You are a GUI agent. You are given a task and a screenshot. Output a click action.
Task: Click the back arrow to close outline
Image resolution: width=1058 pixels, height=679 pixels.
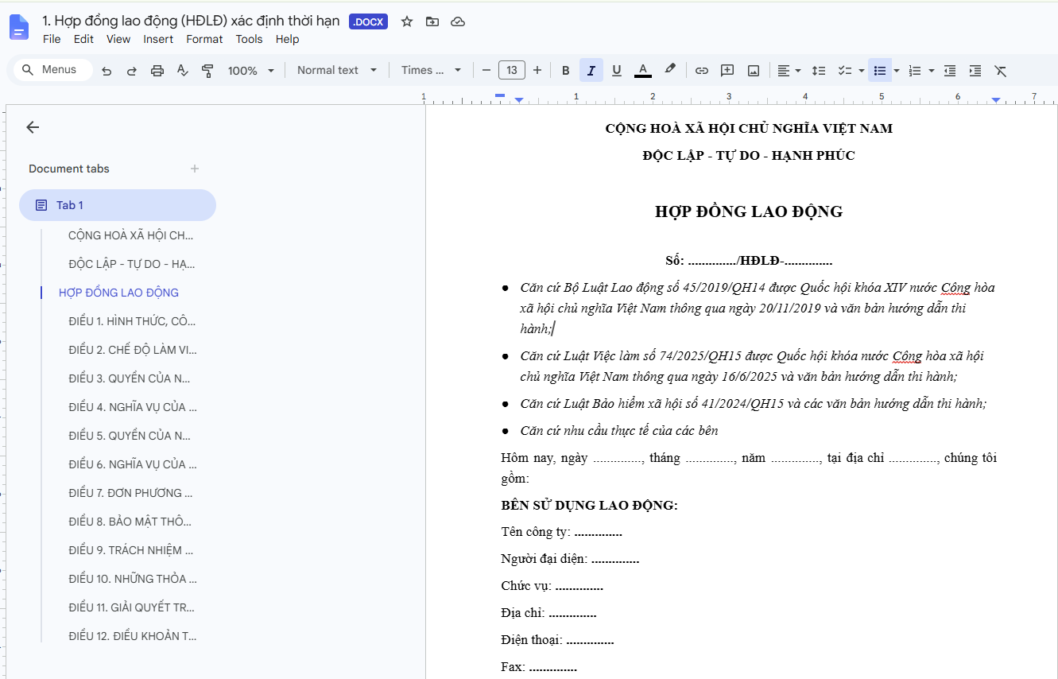point(33,127)
